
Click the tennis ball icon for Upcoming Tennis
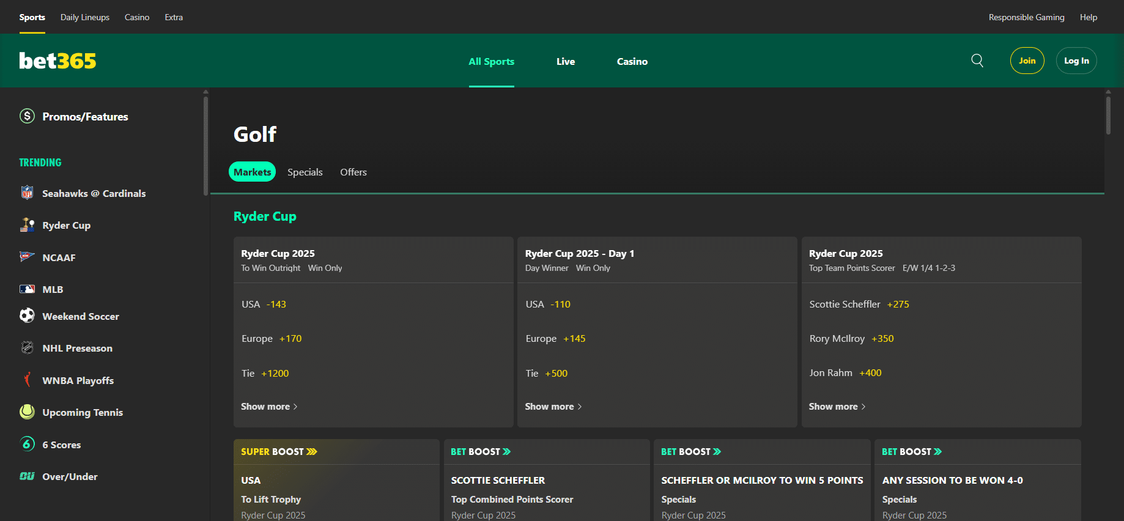27,412
